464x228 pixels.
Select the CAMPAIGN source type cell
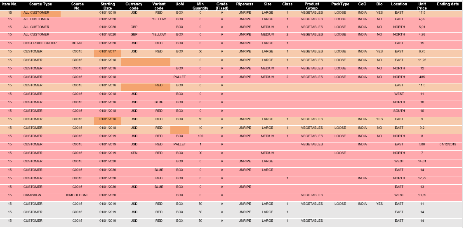32,195
